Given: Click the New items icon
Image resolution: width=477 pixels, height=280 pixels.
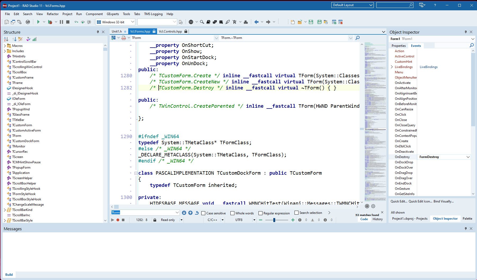Looking at the screenshot, I should click(293, 22).
